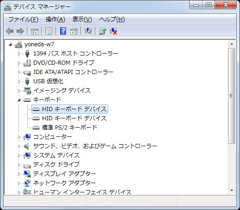
Task: Expand the DVD/CD-ROM ドライブ node
Action: pos(19,63)
